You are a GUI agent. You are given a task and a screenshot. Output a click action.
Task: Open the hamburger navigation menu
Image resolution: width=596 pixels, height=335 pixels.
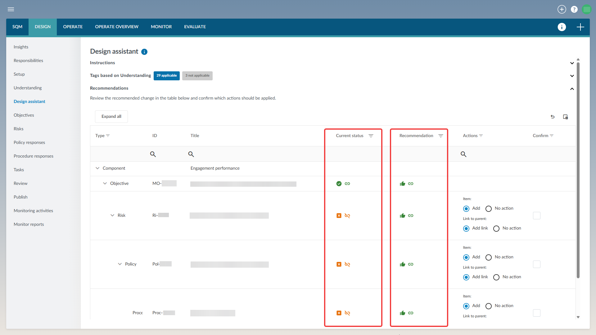coord(11,9)
